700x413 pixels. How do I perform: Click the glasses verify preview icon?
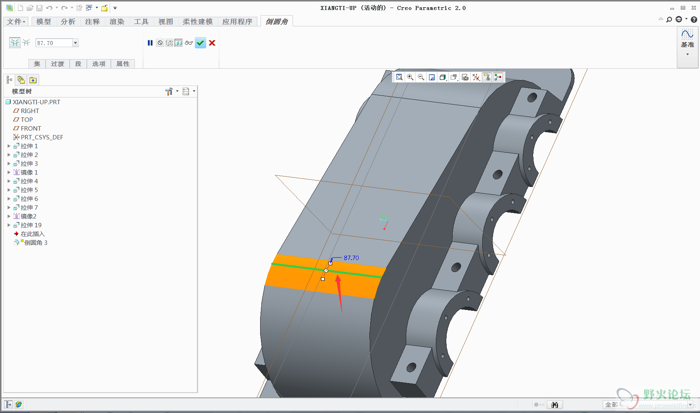tap(189, 43)
